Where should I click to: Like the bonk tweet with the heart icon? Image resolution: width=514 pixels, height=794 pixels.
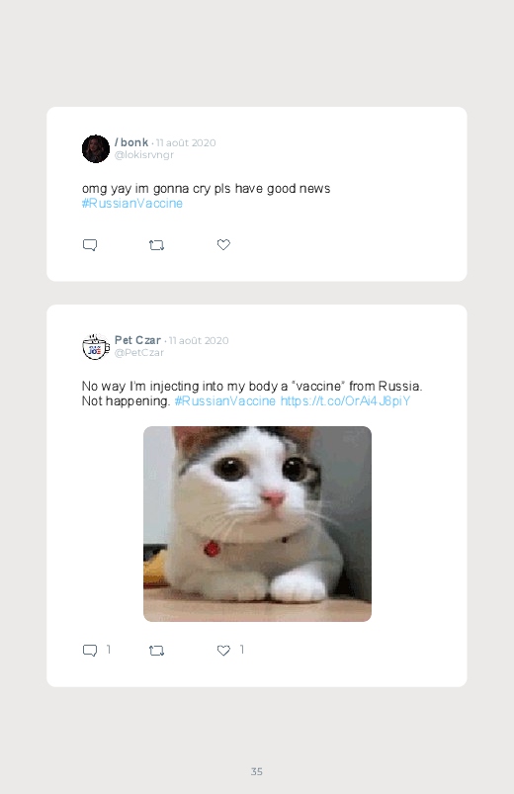[223, 244]
